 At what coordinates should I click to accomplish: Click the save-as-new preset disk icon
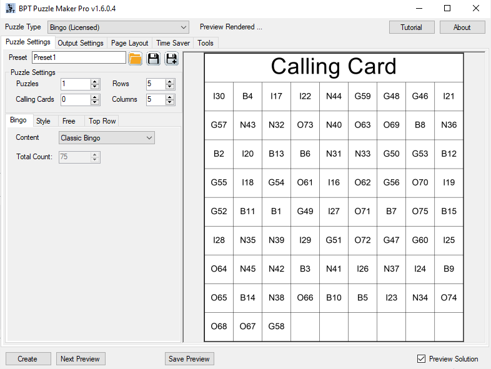pos(171,59)
